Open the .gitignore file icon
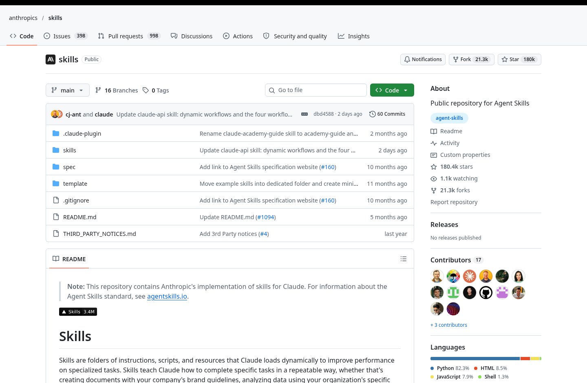This screenshot has height=383, width=587. (x=56, y=200)
